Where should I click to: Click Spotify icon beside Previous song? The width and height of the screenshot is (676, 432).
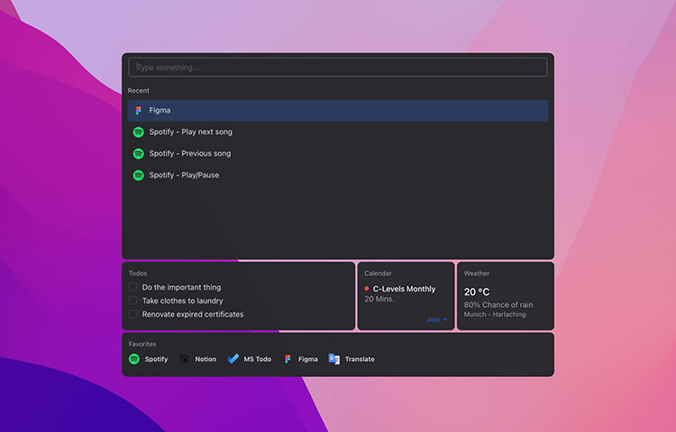pos(139,154)
